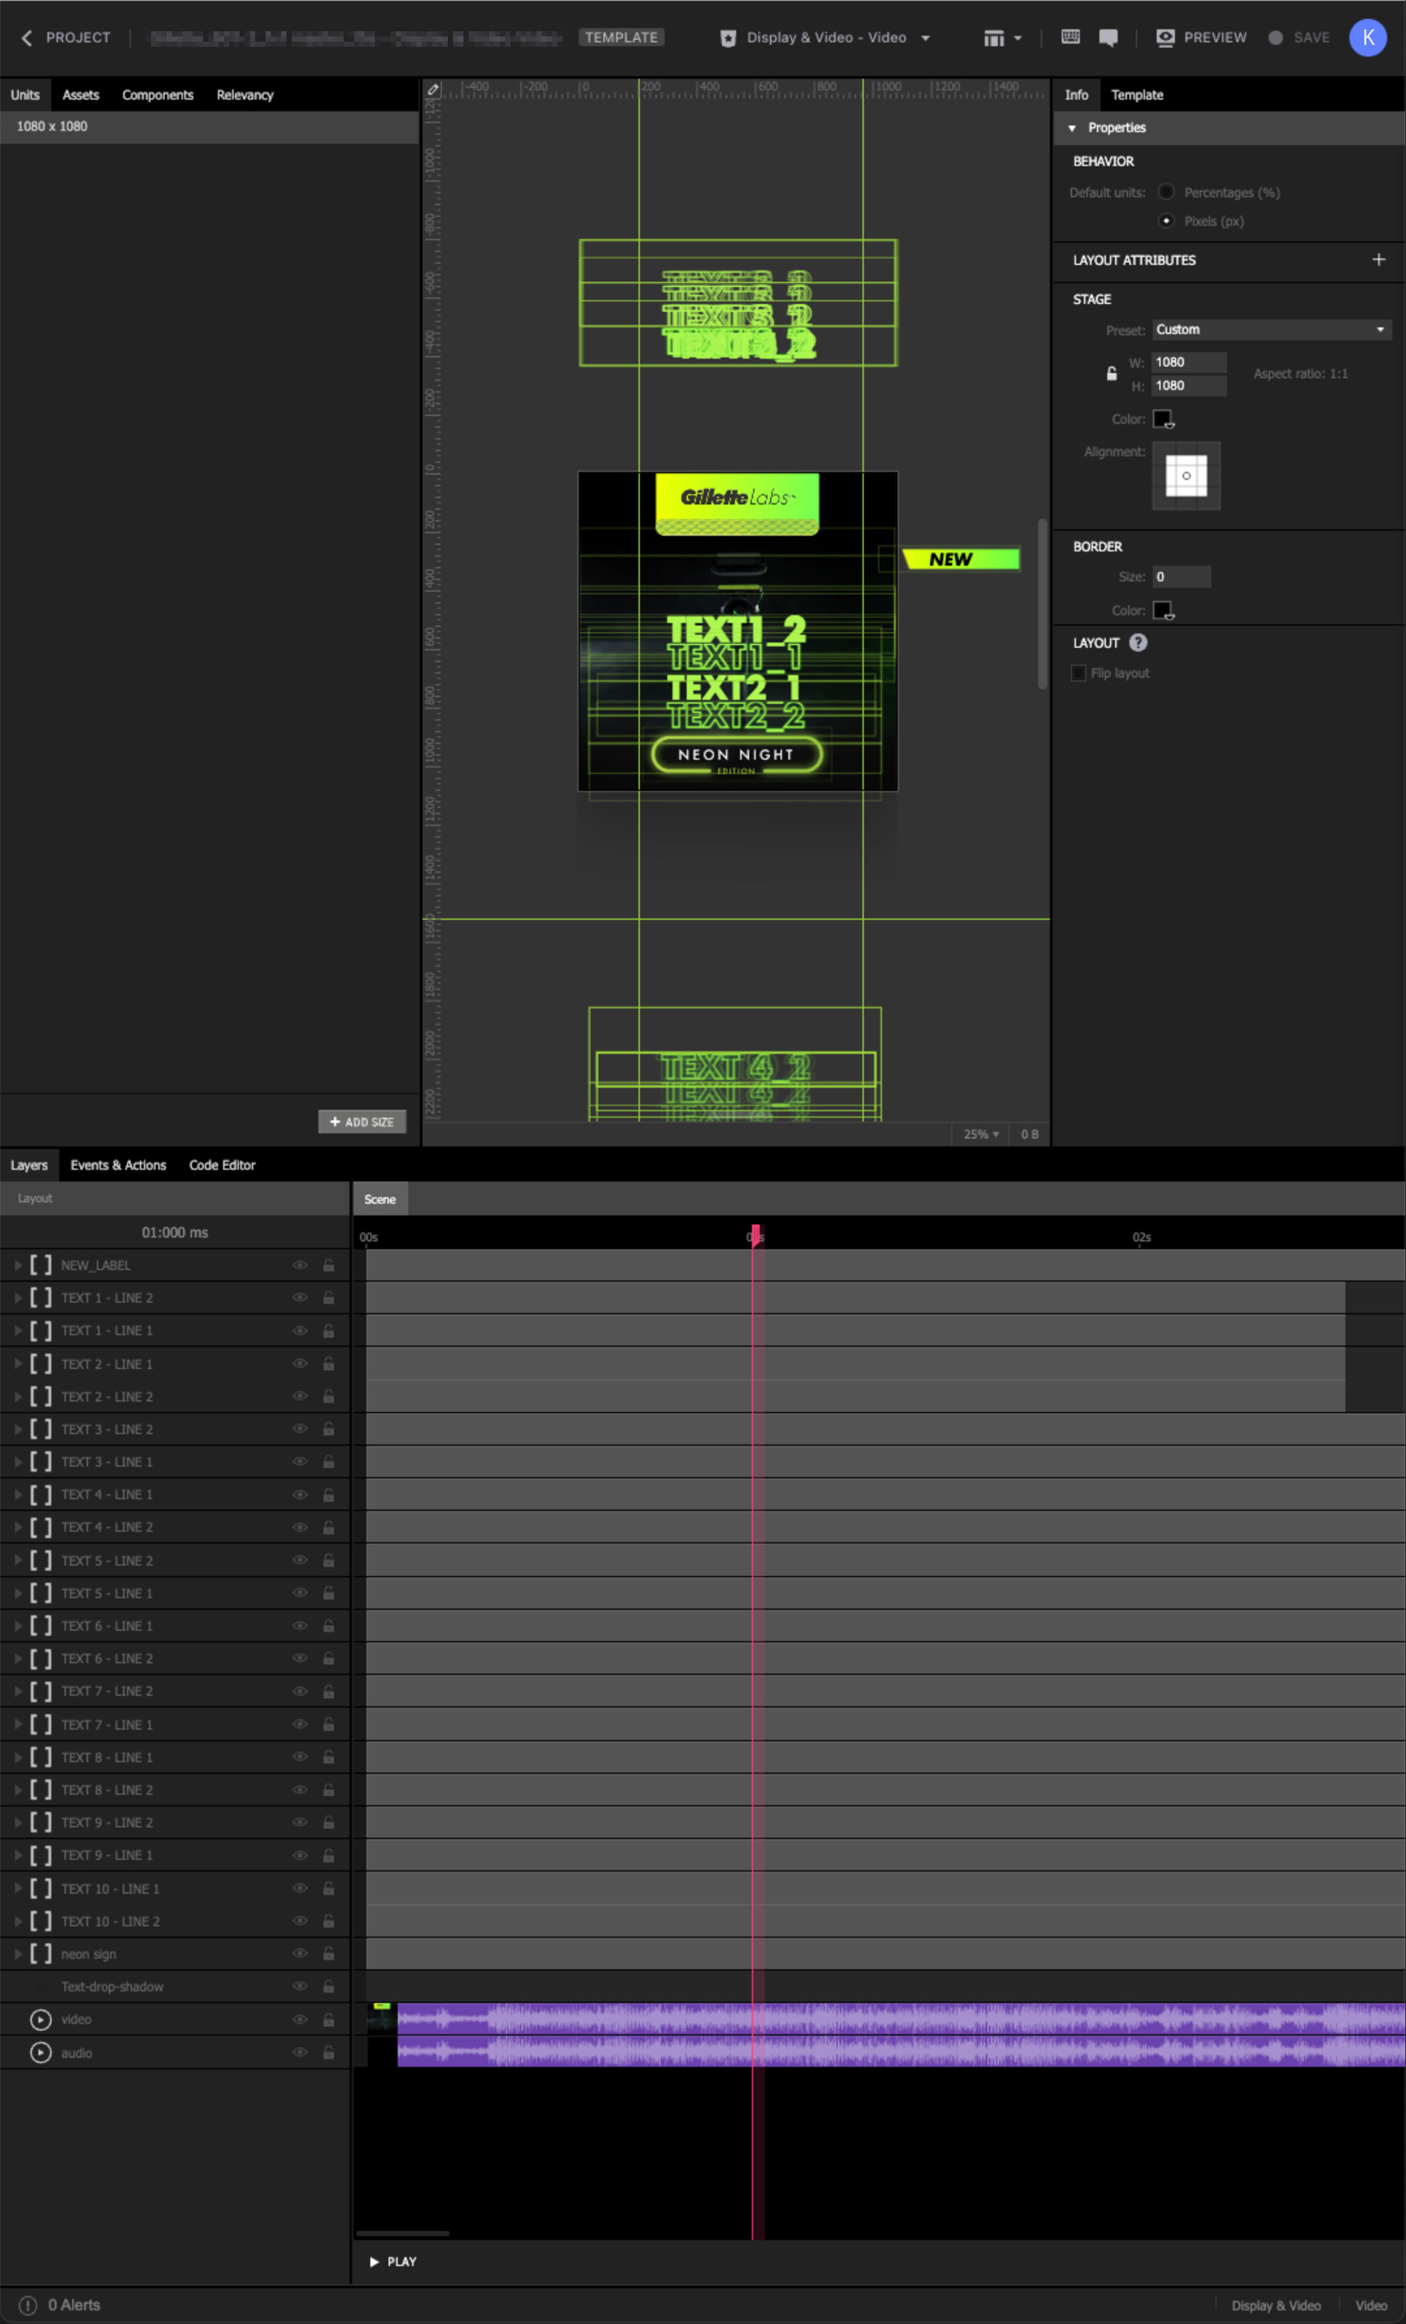The image size is (1406, 2324).
Task: Switch to the Relevancy tab
Action: (x=245, y=95)
